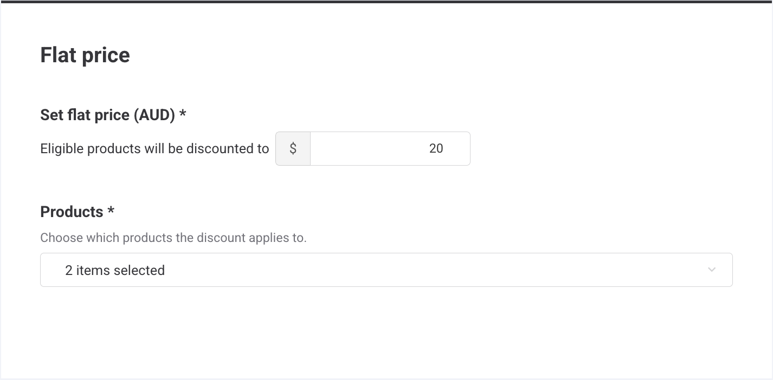This screenshot has height=380, width=773.
Task: Open the Products selection dropdown
Action: pyautogui.click(x=386, y=270)
